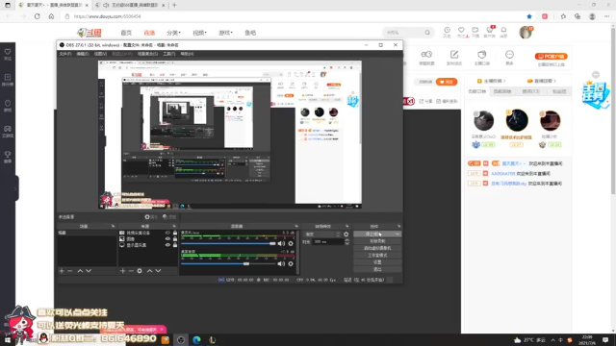Image resolution: width=616 pixels, height=346 pixels.
Task: Open stop streaming button dropdown arrow in Controls
Action: pos(398,235)
